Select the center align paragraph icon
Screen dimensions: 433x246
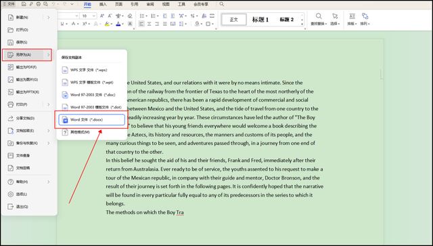[x=149, y=24]
